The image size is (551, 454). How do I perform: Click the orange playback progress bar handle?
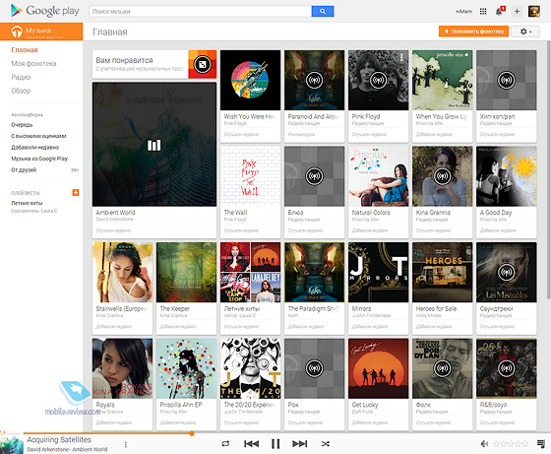click(x=192, y=433)
